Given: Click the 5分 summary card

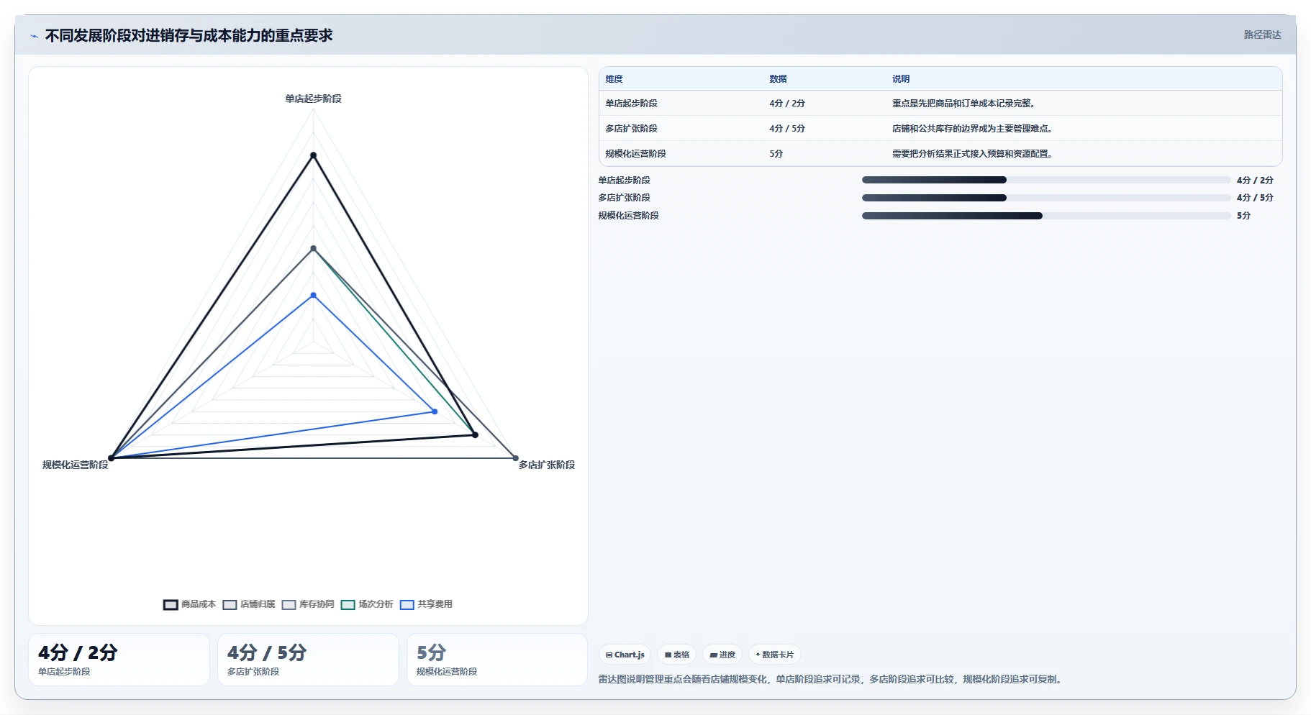Looking at the screenshot, I should pyautogui.click(x=497, y=660).
